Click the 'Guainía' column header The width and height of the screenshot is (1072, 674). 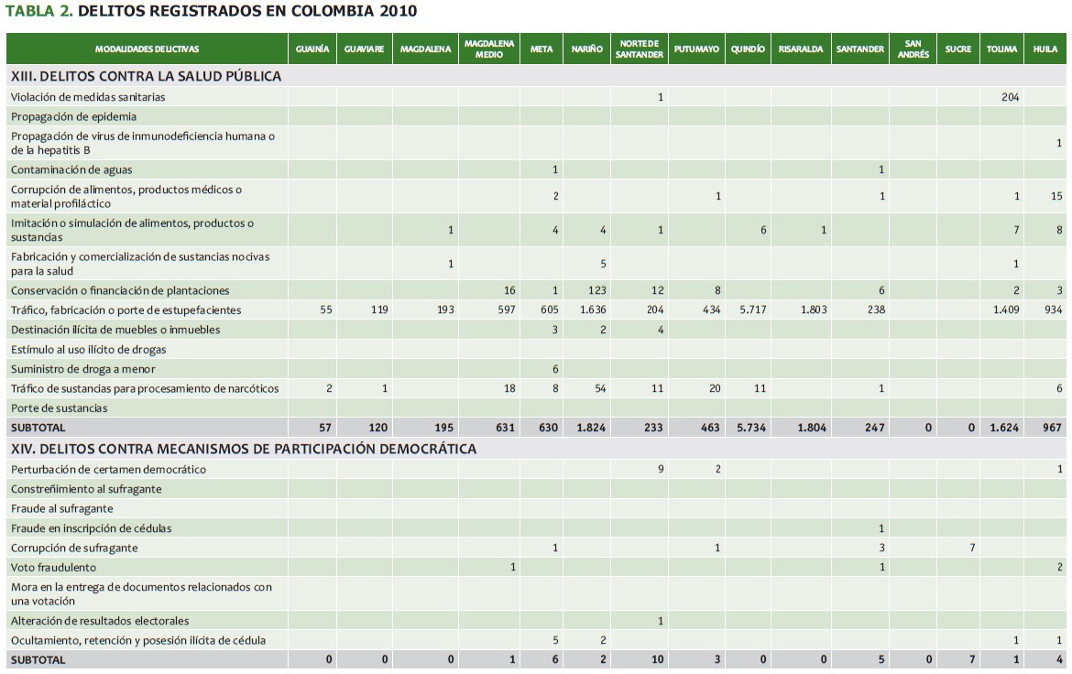(312, 49)
